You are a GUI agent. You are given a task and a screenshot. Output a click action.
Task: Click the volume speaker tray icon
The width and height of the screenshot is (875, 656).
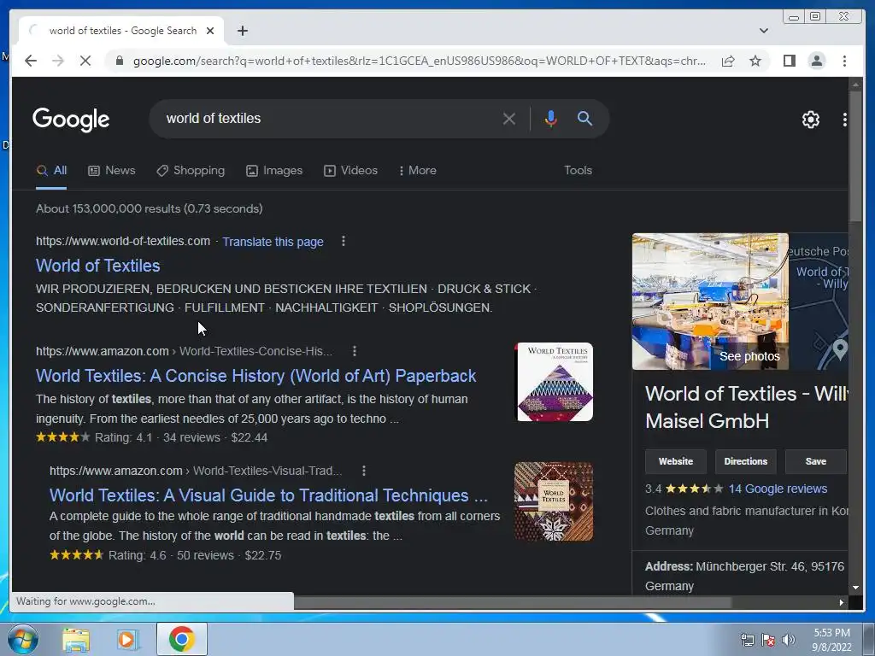[789, 640]
